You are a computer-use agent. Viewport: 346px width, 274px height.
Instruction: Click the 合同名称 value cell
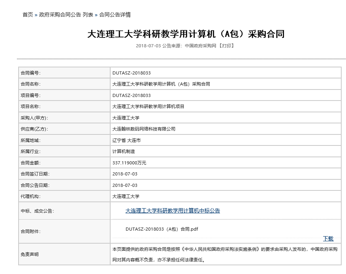pyautogui.click(x=161, y=84)
